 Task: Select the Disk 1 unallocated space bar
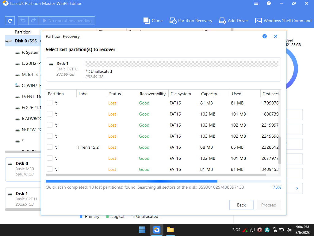pyautogui.click(x=182, y=64)
